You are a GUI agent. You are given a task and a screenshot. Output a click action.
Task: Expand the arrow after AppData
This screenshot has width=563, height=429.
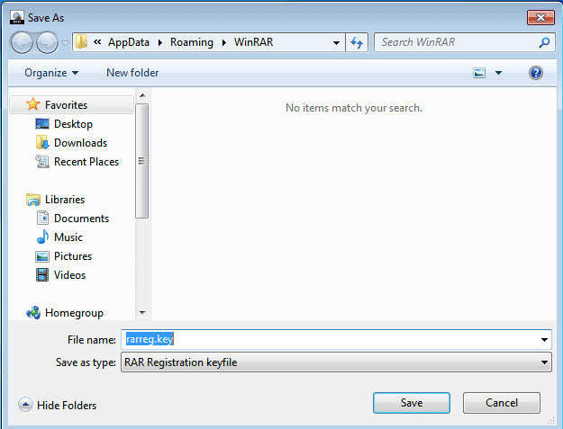click(160, 42)
